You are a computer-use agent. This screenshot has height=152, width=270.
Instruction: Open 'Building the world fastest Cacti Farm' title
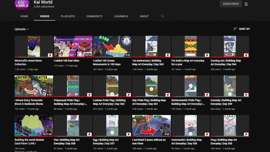29,142
